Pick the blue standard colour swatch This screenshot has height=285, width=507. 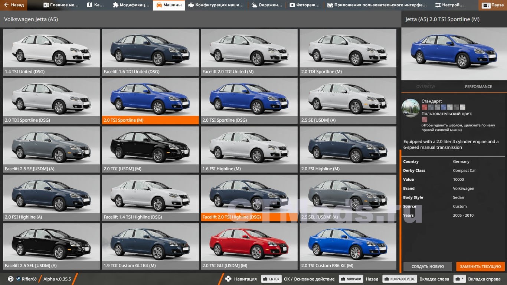[x=444, y=107]
